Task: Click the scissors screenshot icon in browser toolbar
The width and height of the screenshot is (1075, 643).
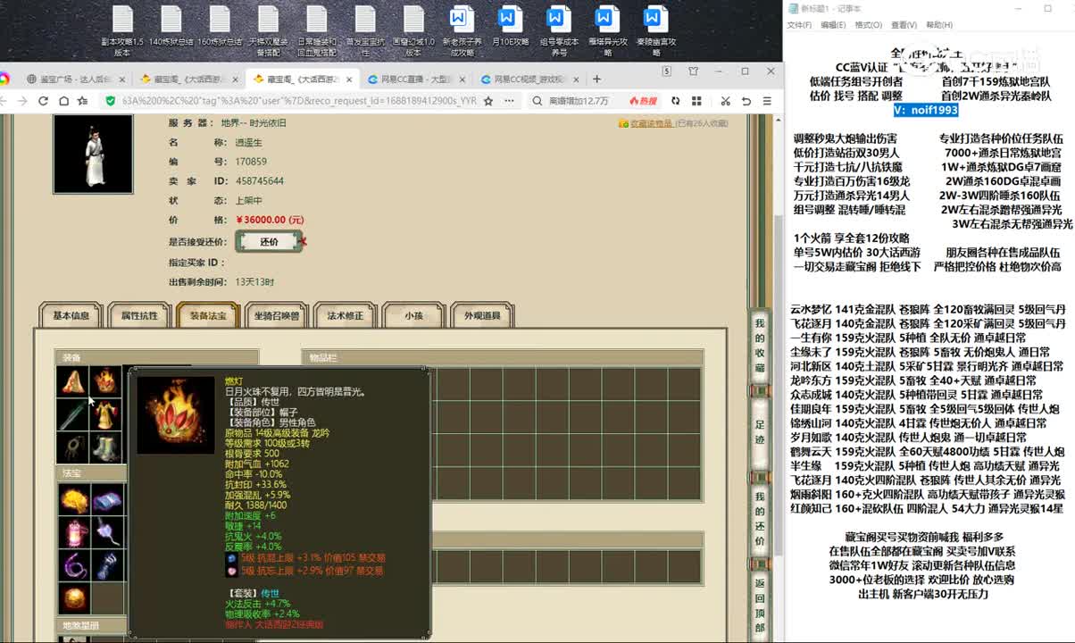Action: tap(725, 101)
